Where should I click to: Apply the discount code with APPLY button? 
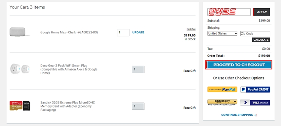(261, 12)
